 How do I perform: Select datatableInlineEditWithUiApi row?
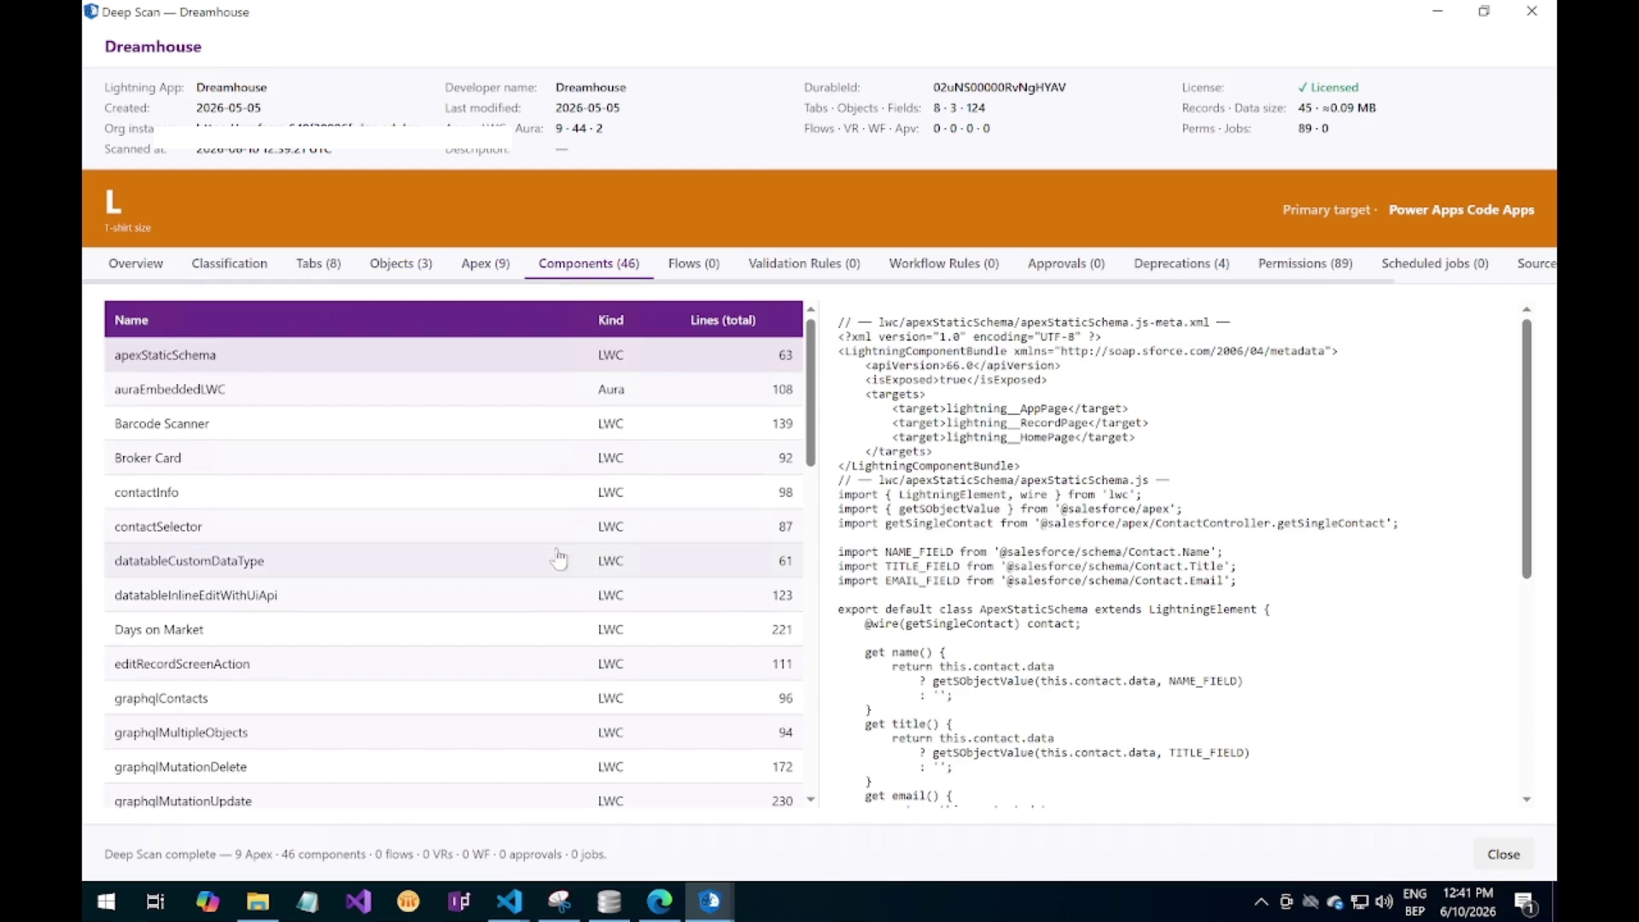coord(453,595)
